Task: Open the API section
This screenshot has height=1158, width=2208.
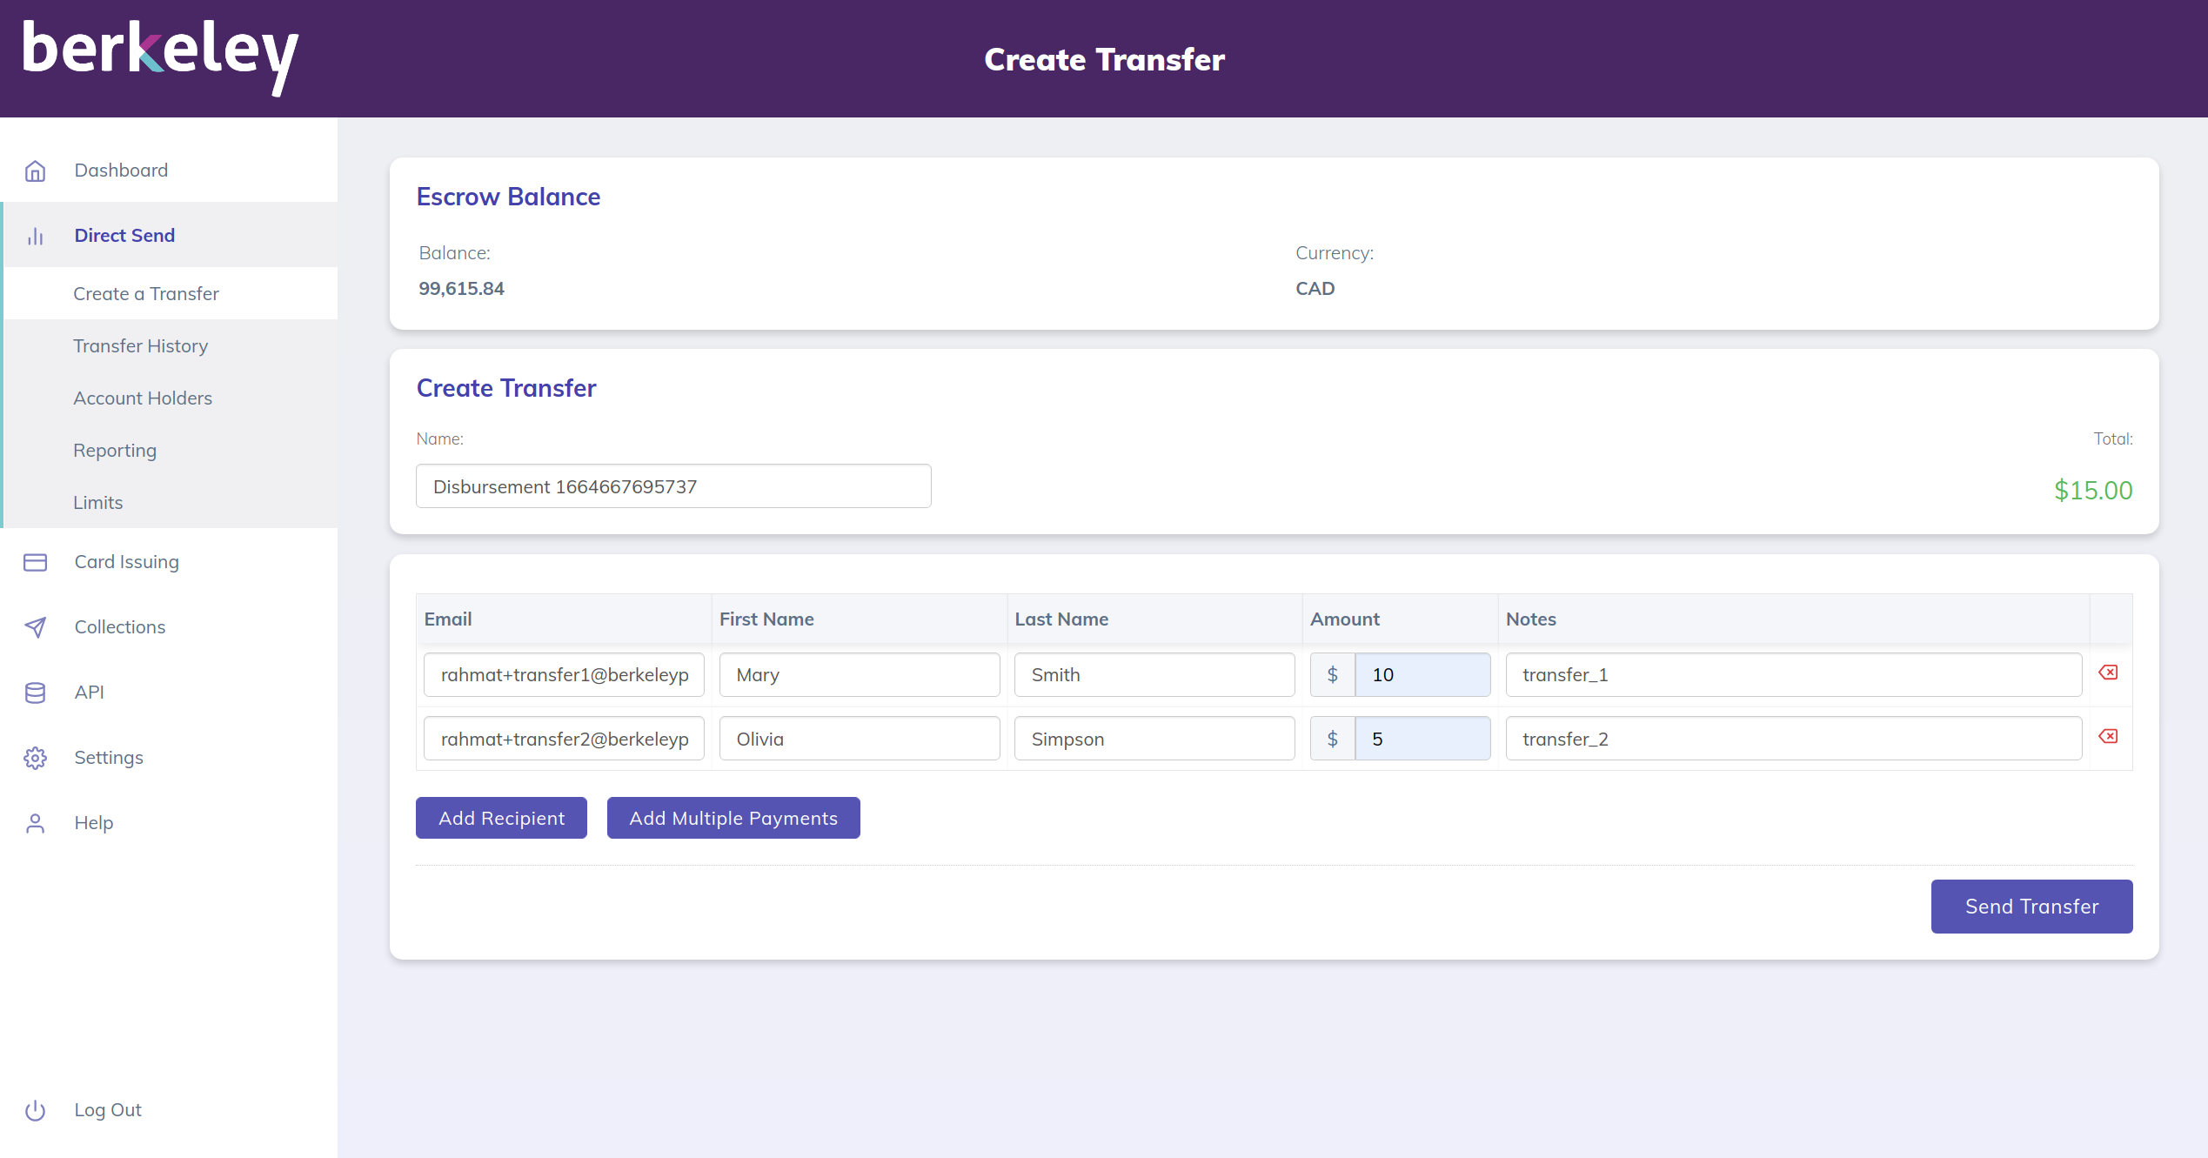Action: [169, 692]
